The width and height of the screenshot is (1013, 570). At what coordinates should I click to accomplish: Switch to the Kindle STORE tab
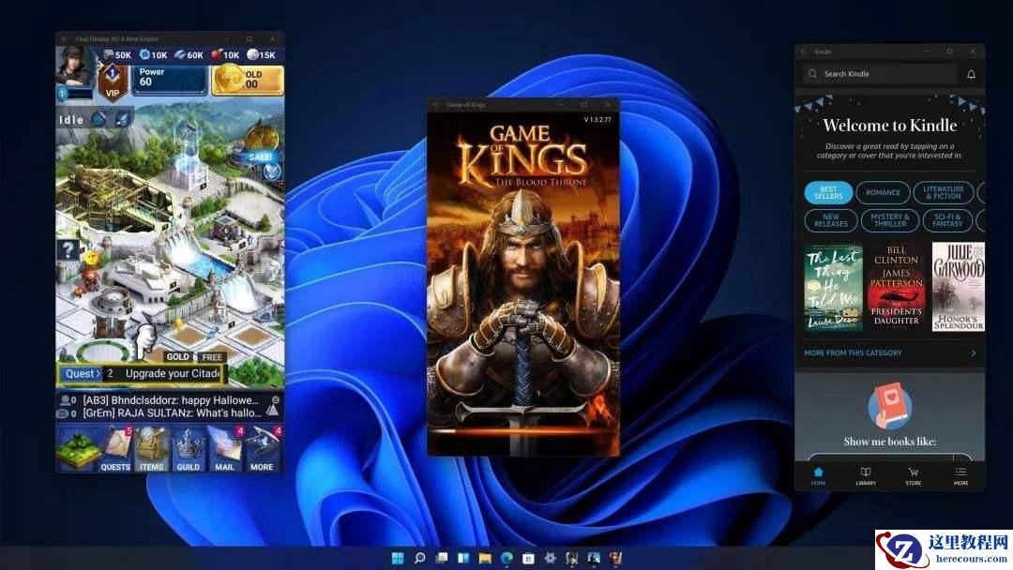pyautogui.click(x=912, y=476)
